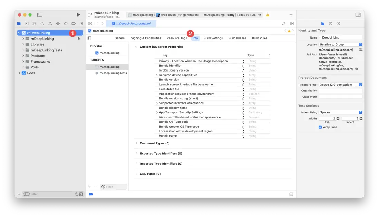The width and height of the screenshot is (379, 217).
Task: Go forward with the editor forward arrow
Action: tap(103, 24)
